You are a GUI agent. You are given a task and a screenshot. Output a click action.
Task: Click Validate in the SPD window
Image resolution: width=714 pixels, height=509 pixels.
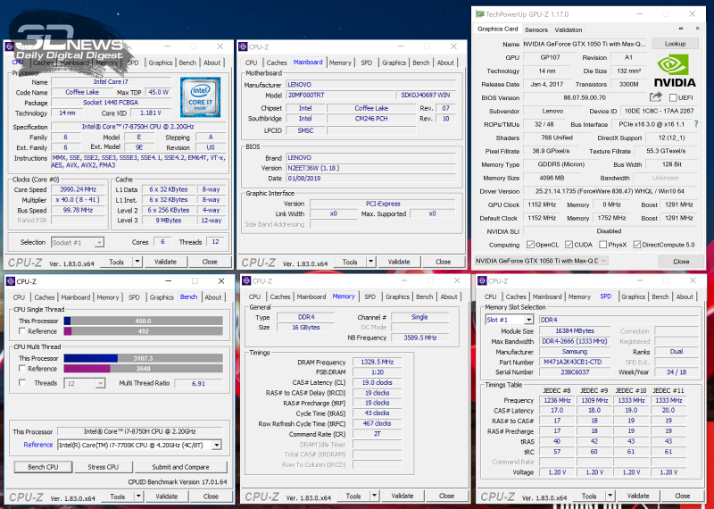pyautogui.click(x=638, y=496)
